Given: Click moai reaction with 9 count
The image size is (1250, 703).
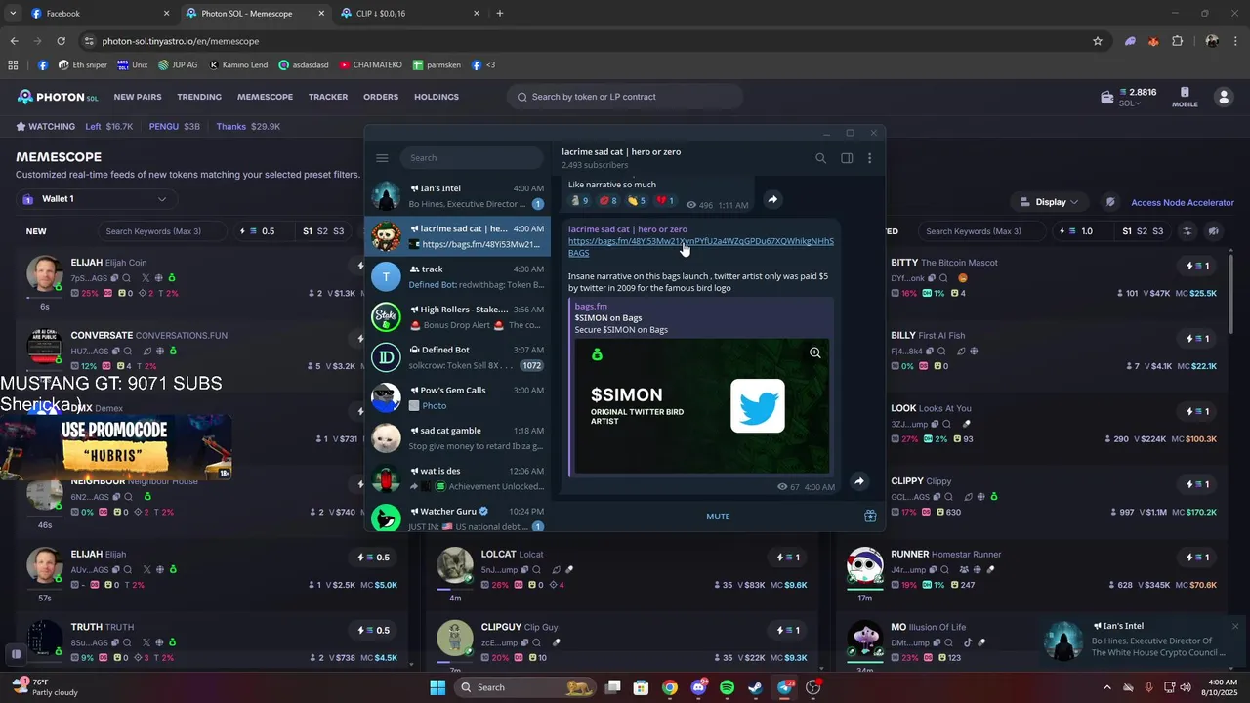Looking at the screenshot, I should pyautogui.click(x=579, y=200).
